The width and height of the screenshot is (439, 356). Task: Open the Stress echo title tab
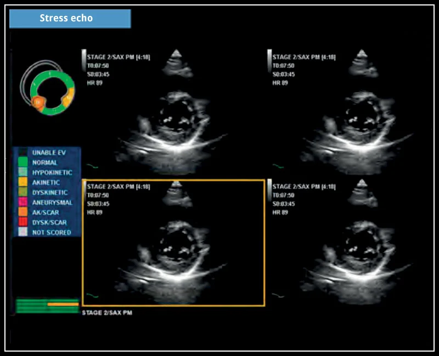click(70, 18)
